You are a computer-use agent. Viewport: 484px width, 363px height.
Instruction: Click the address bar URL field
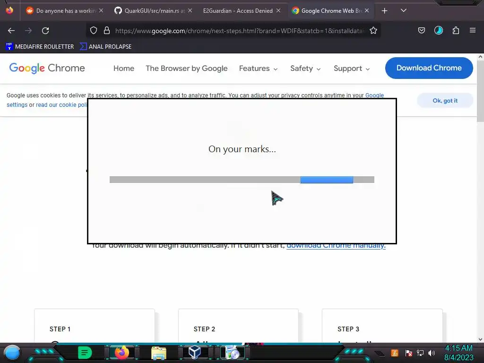point(240,31)
